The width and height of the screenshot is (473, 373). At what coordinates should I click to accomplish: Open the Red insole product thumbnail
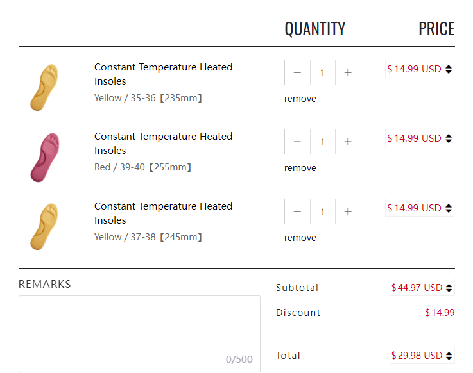[44, 157]
